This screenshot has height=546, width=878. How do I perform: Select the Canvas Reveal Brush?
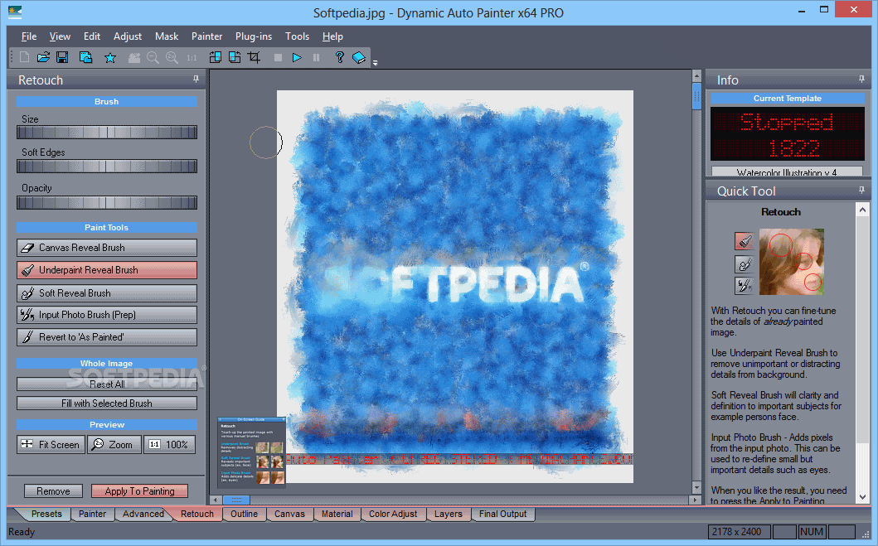[x=107, y=247]
